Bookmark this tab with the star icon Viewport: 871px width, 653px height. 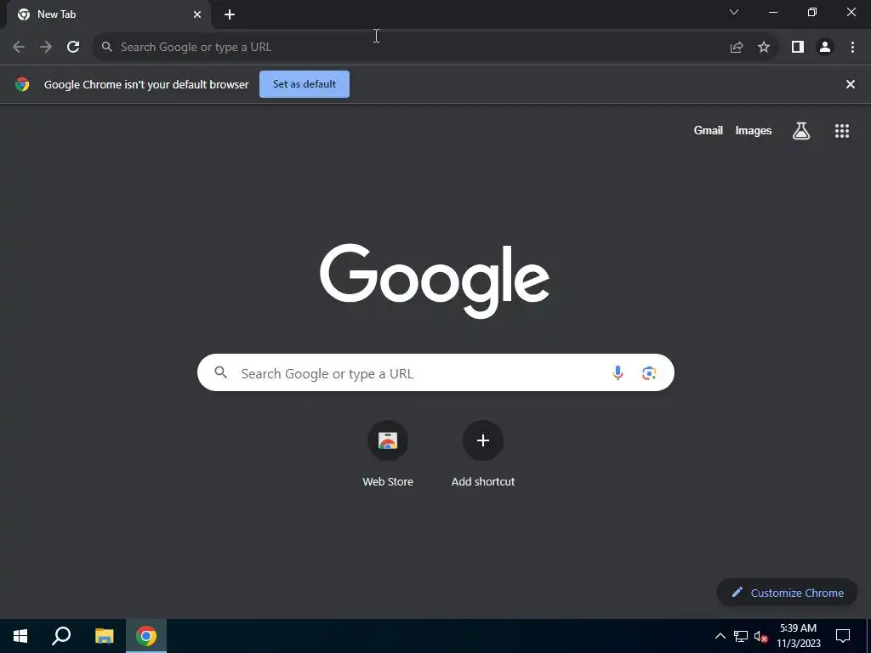pos(764,48)
